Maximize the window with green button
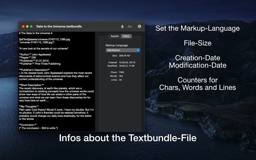256x160 pixels. (x=31, y=27)
